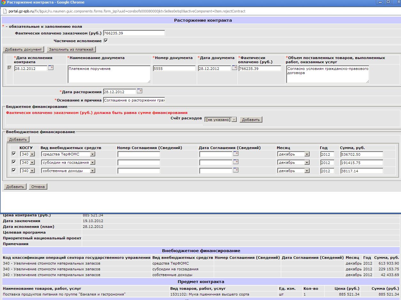This screenshot has height=300, width=401.
Task: Open calendar for contract execution date
Action: pos(50,68)
